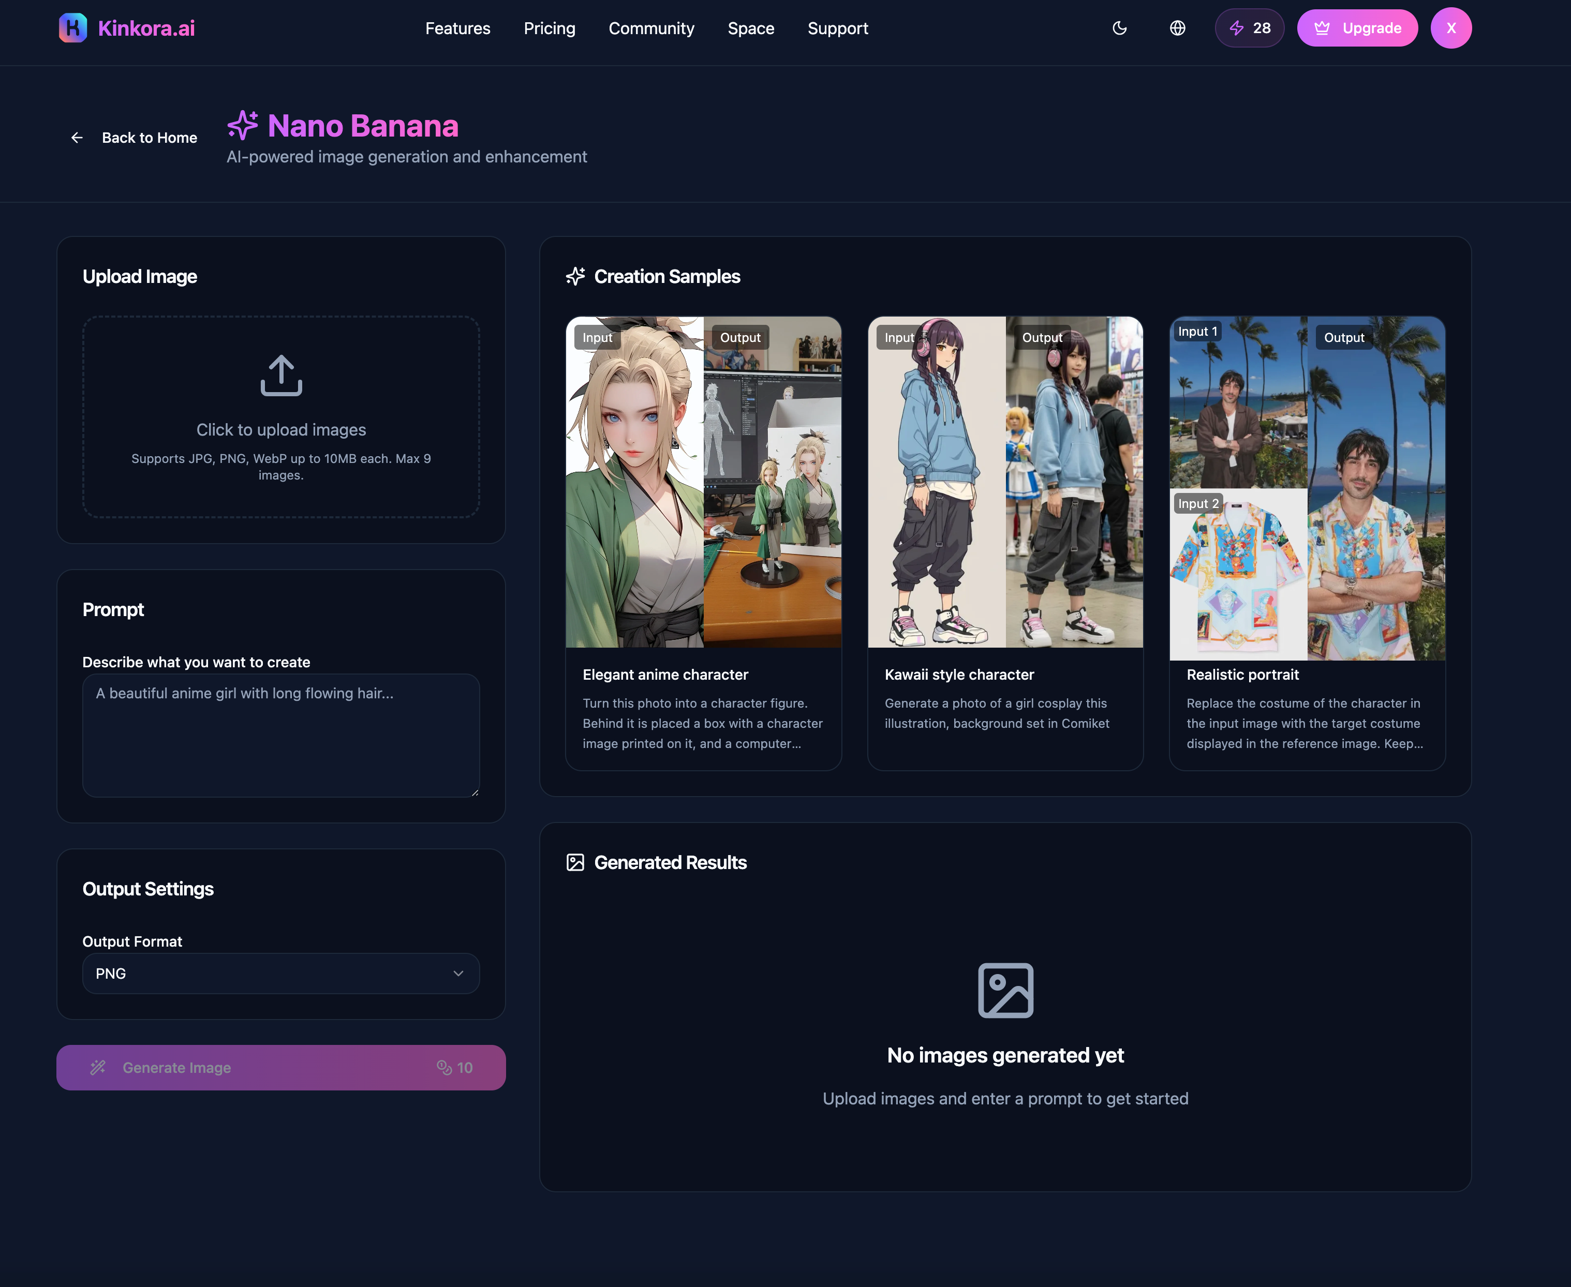Click the Upgrade button
Viewport: 1571px width, 1287px height.
click(x=1357, y=27)
